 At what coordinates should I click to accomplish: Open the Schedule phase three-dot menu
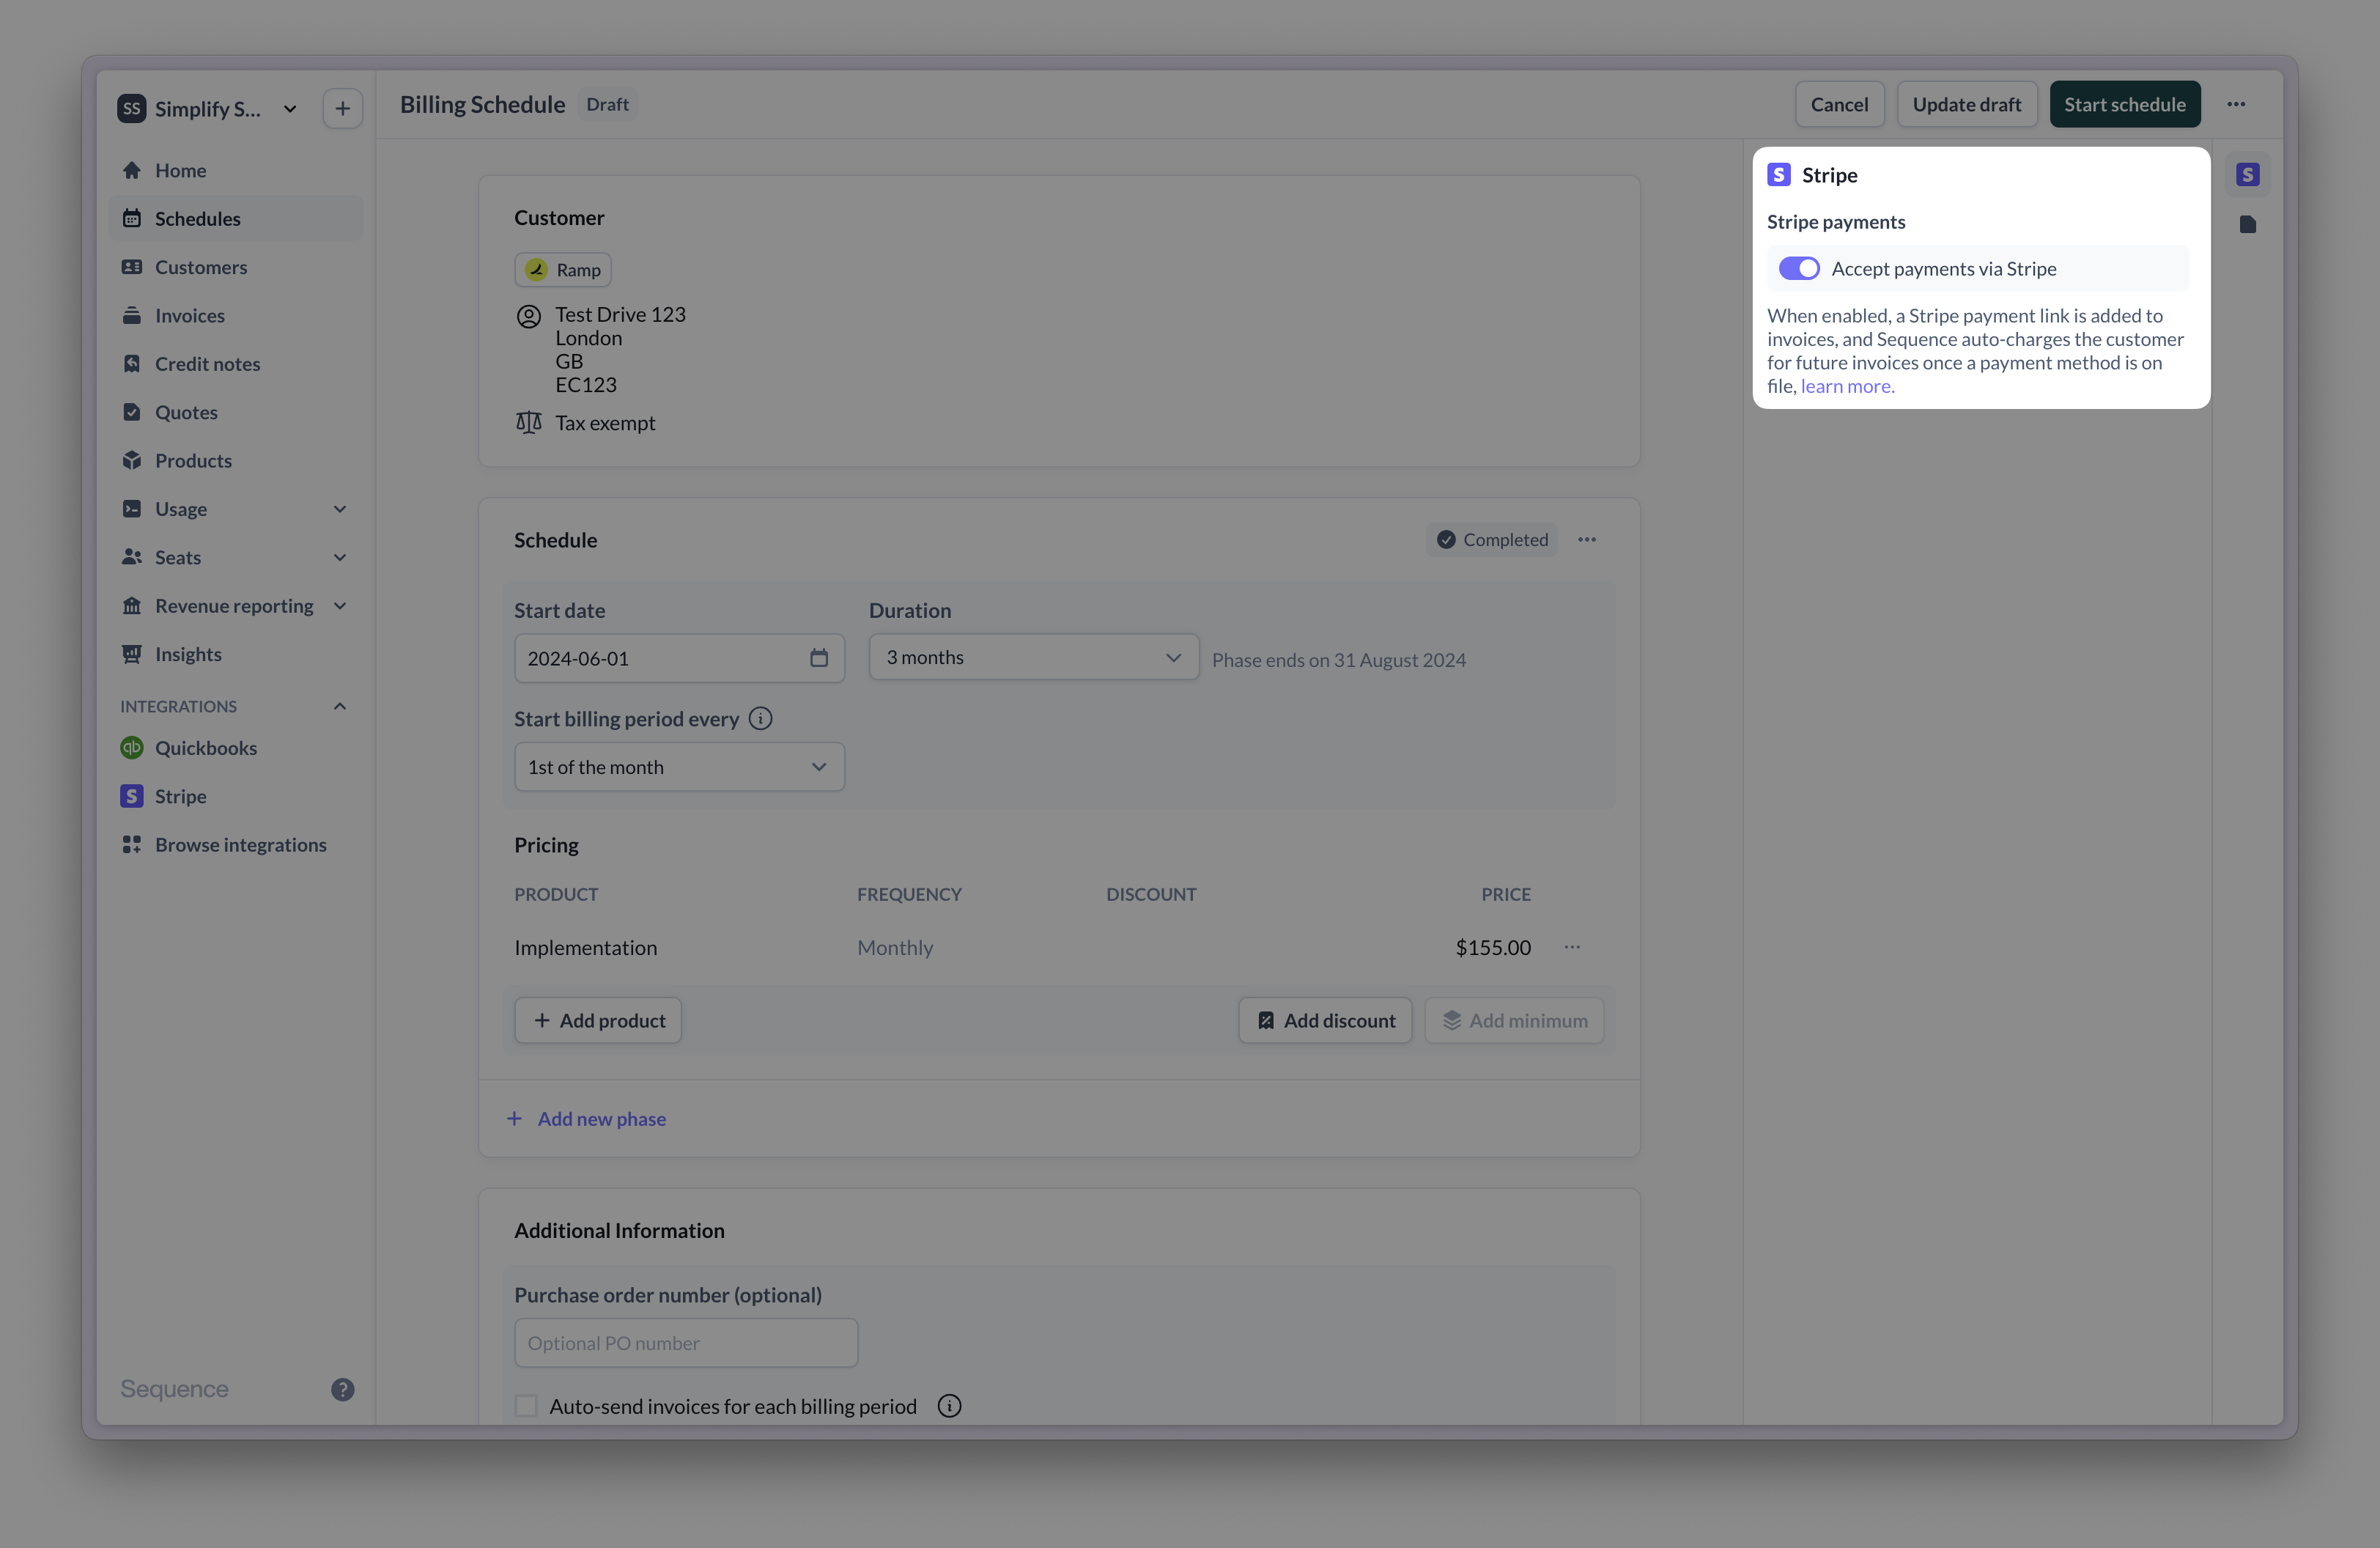(x=1587, y=540)
